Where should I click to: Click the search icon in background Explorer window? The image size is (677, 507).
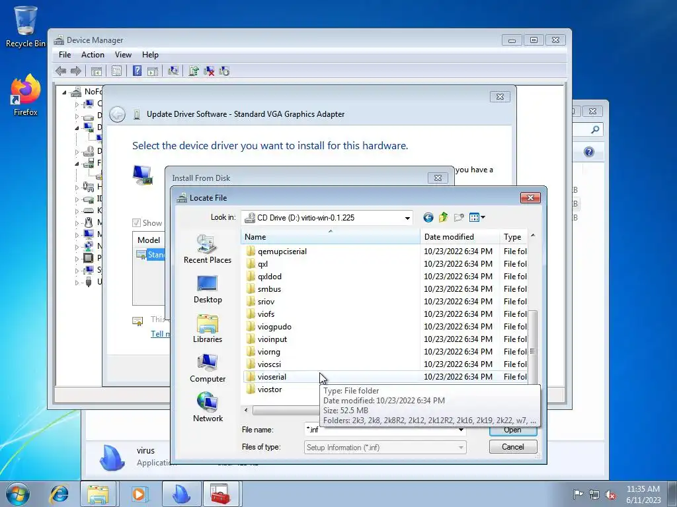click(x=595, y=129)
